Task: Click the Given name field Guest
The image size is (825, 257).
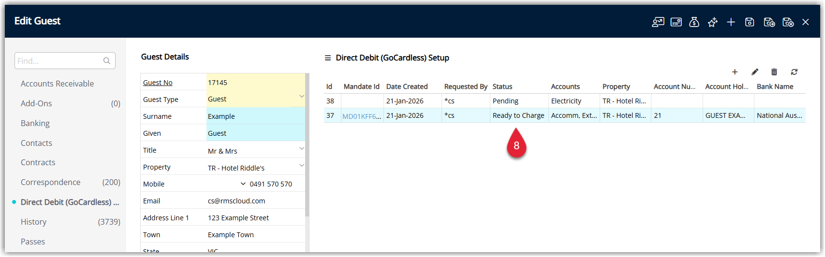Action: [256, 133]
